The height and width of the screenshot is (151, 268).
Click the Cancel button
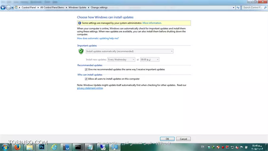pos(183,139)
